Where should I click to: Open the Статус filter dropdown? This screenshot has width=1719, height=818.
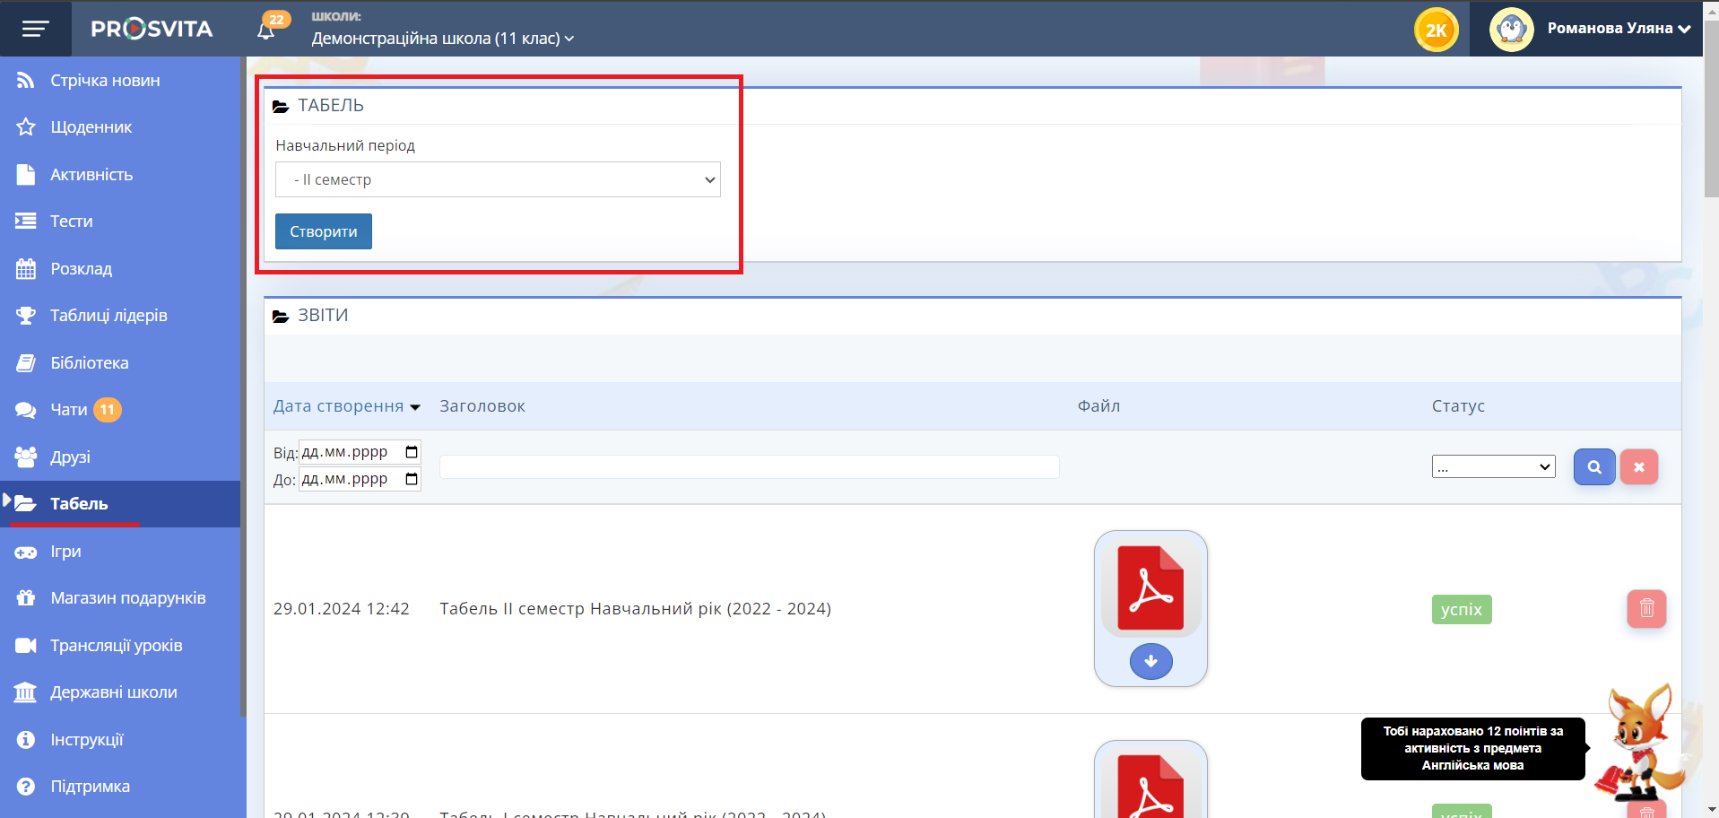click(x=1493, y=466)
